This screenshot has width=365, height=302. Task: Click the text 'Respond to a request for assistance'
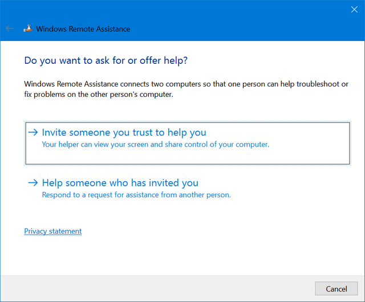pos(100,195)
